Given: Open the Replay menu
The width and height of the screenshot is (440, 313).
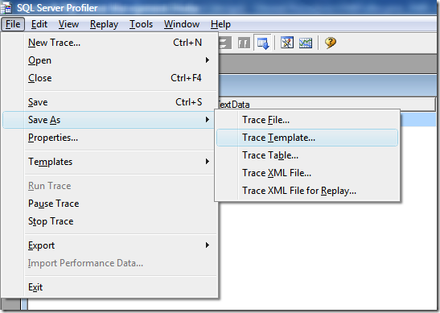Looking at the screenshot, I should tap(104, 24).
